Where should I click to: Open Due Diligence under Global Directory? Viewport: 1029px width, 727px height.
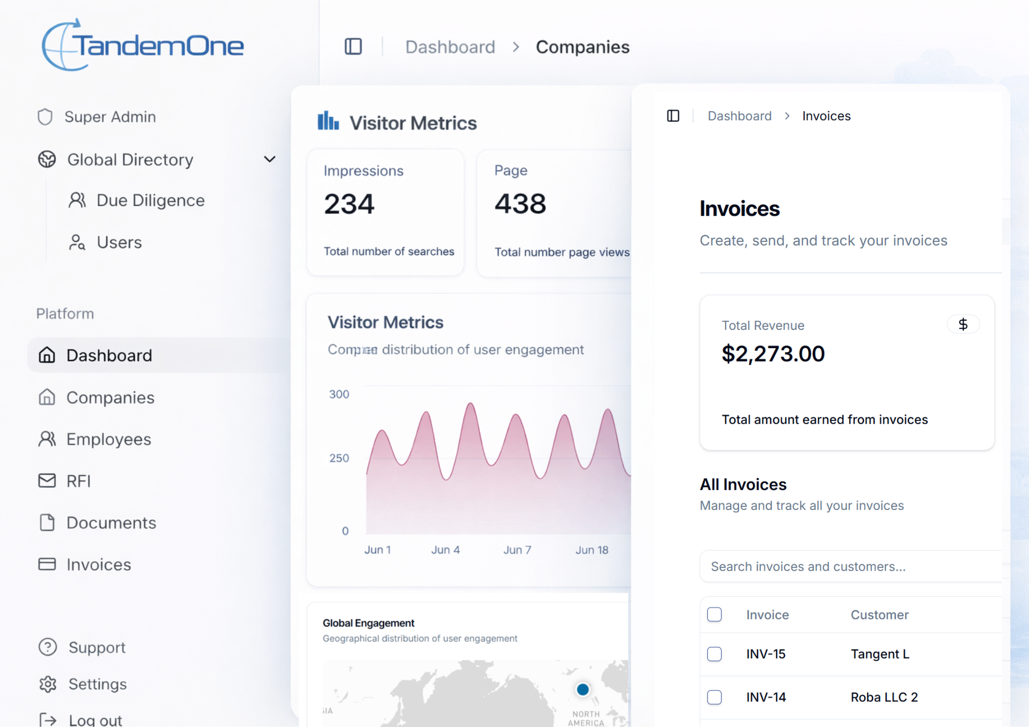click(x=150, y=200)
